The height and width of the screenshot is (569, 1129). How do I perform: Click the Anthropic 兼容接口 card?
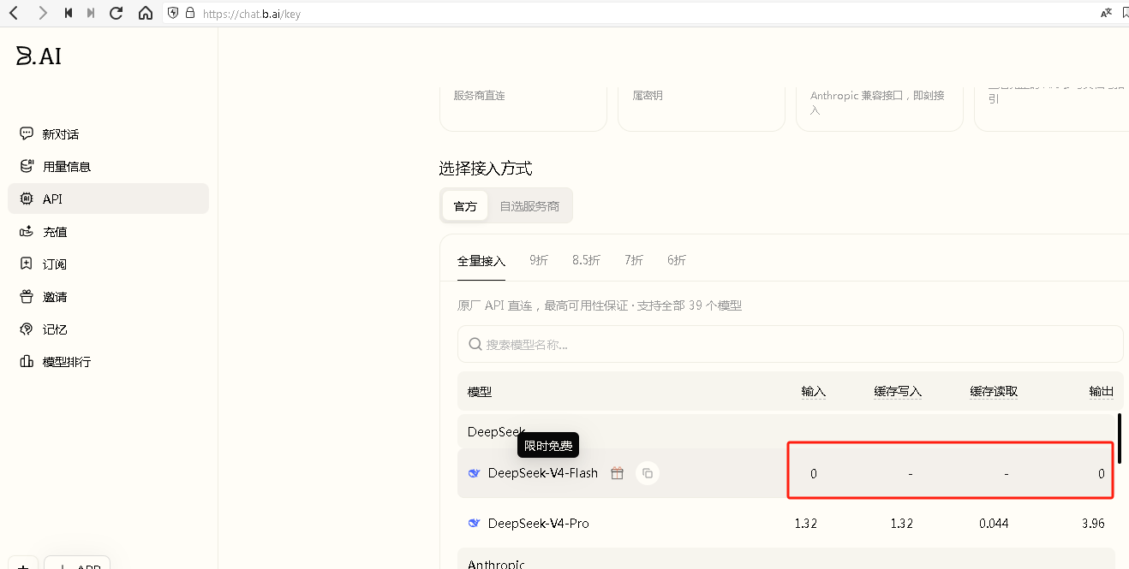coord(880,107)
